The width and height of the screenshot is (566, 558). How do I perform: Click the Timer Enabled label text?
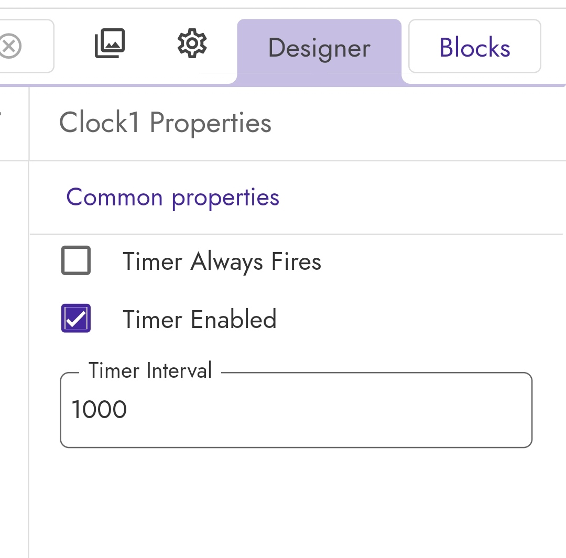point(200,319)
